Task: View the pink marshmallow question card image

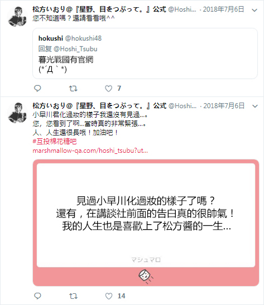Action: 146,222
